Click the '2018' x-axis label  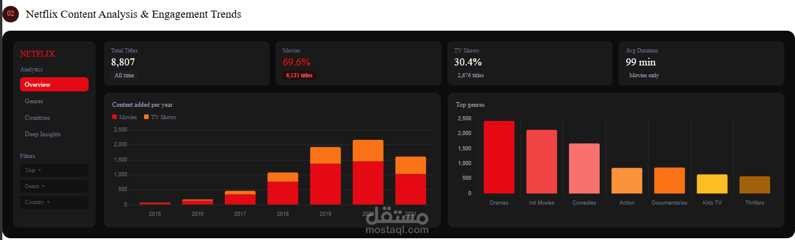283,214
